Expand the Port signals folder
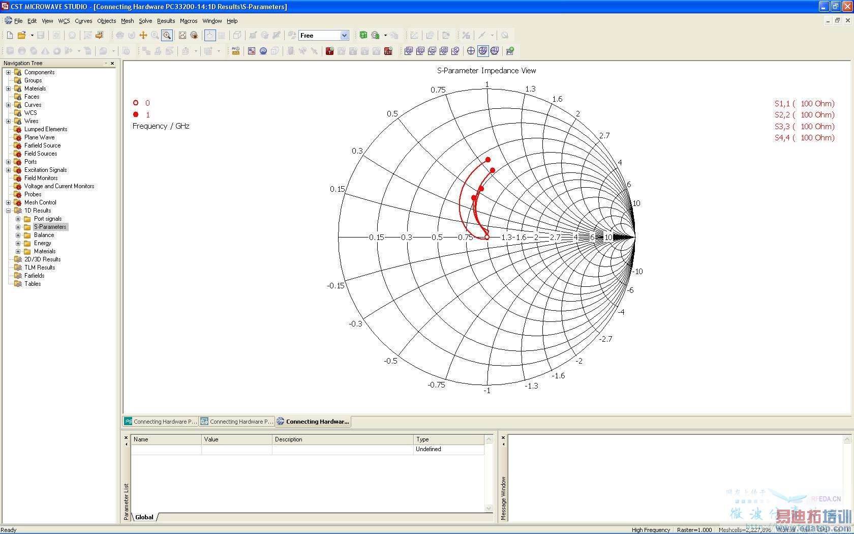Screen dimensions: 854x534 (18, 219)
